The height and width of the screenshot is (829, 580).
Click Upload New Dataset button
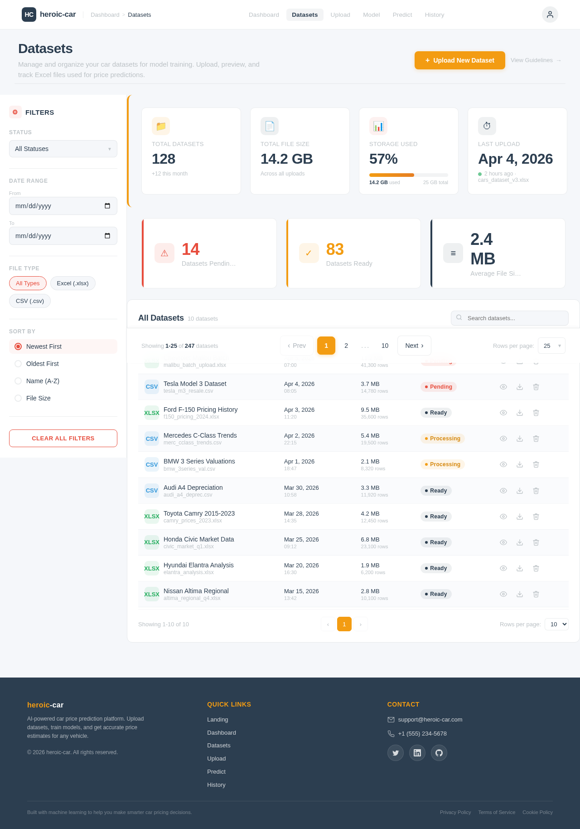460,60
